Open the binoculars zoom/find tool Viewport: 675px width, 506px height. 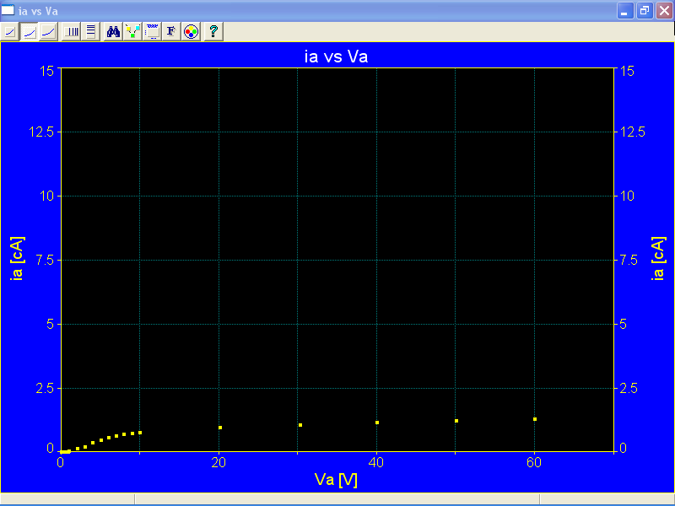113,32
